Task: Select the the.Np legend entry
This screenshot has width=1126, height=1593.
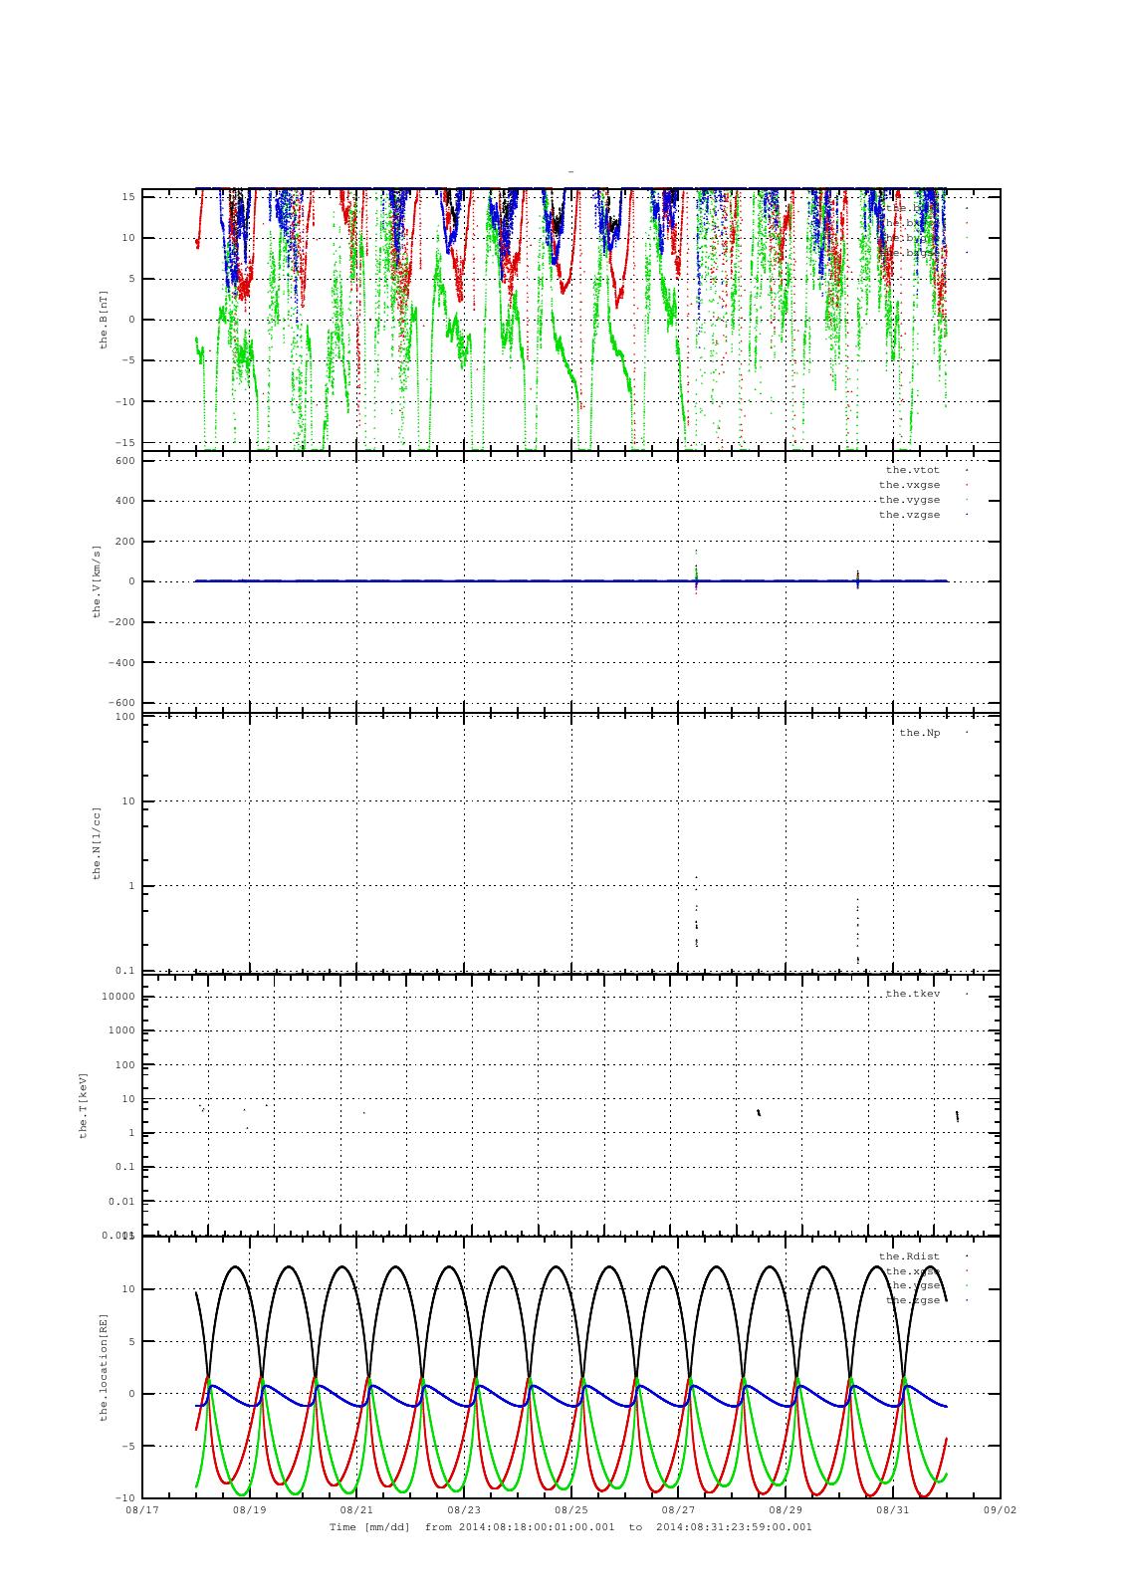Action: coord(919,733)
